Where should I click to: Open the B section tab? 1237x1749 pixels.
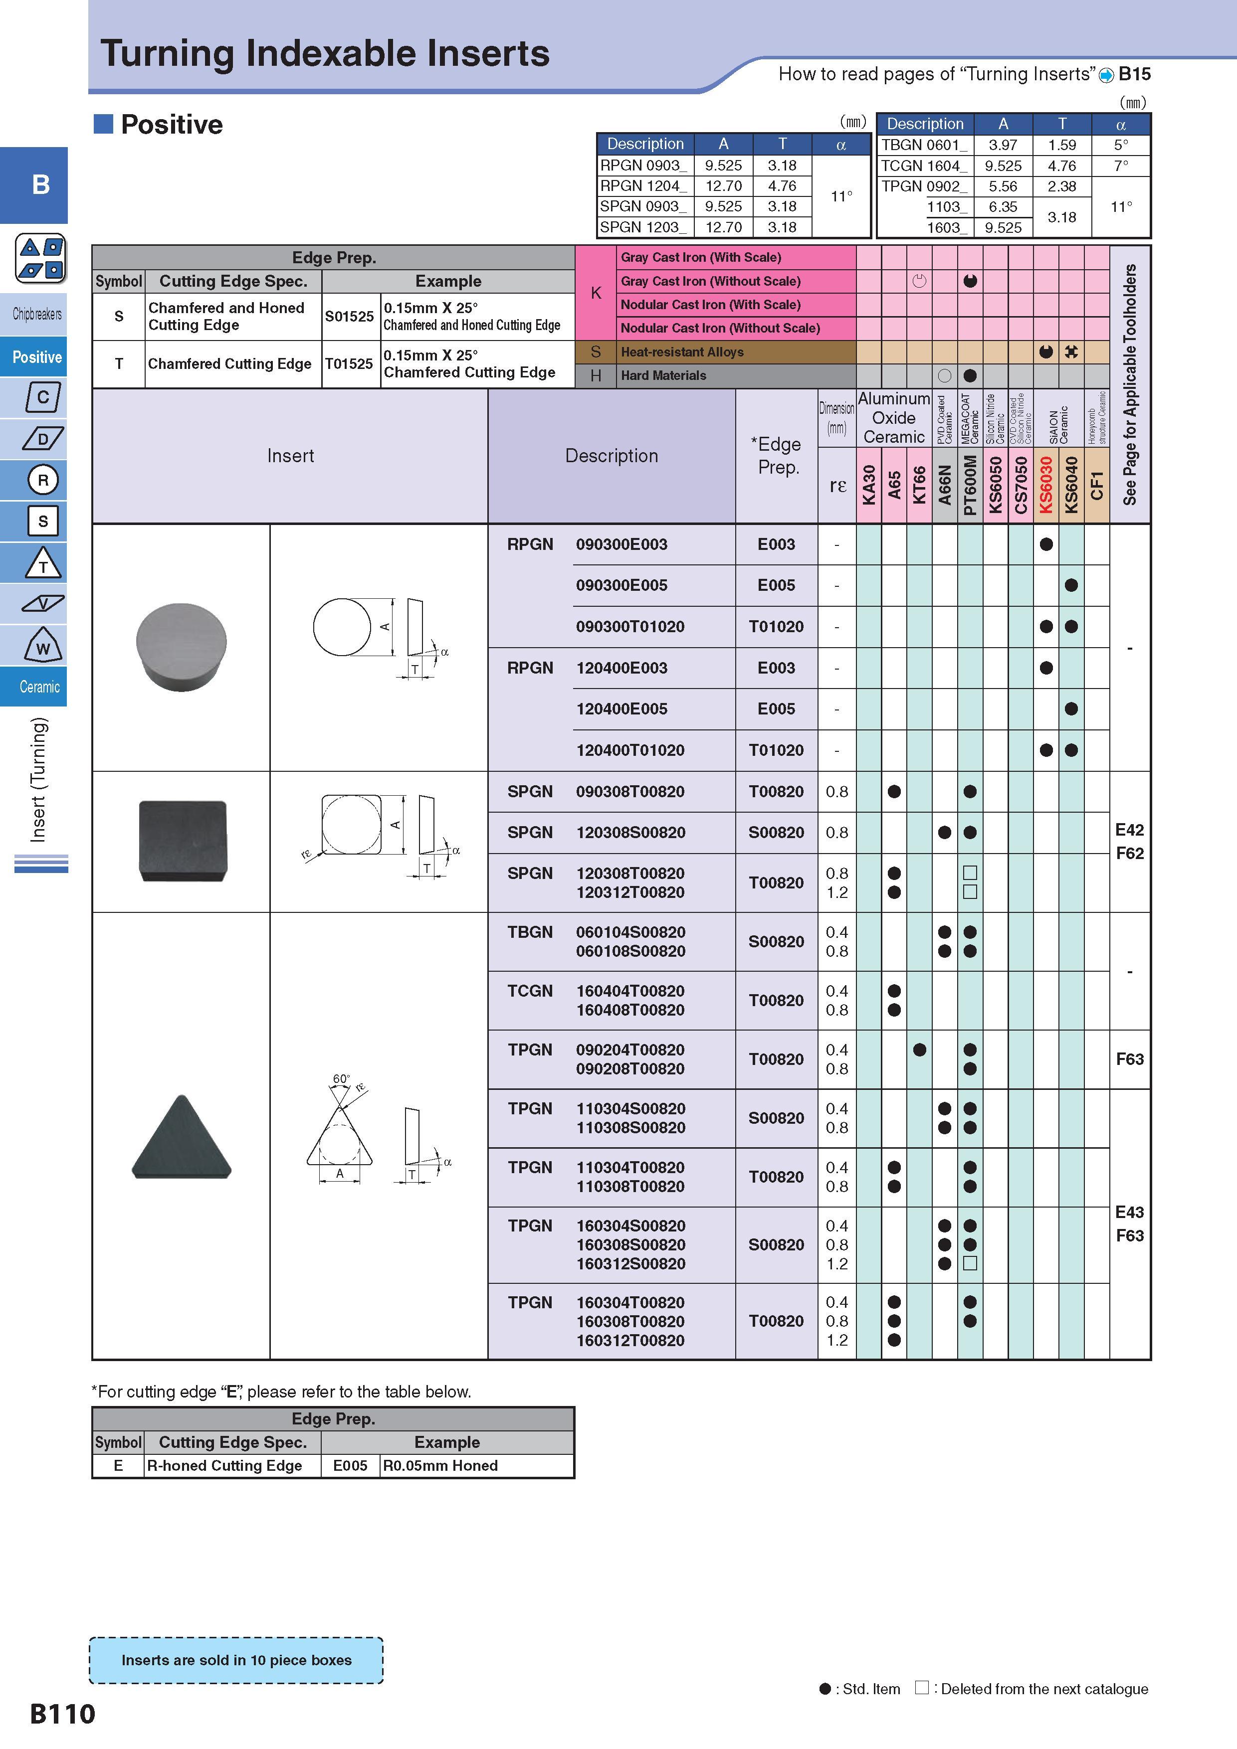point(33,185)
